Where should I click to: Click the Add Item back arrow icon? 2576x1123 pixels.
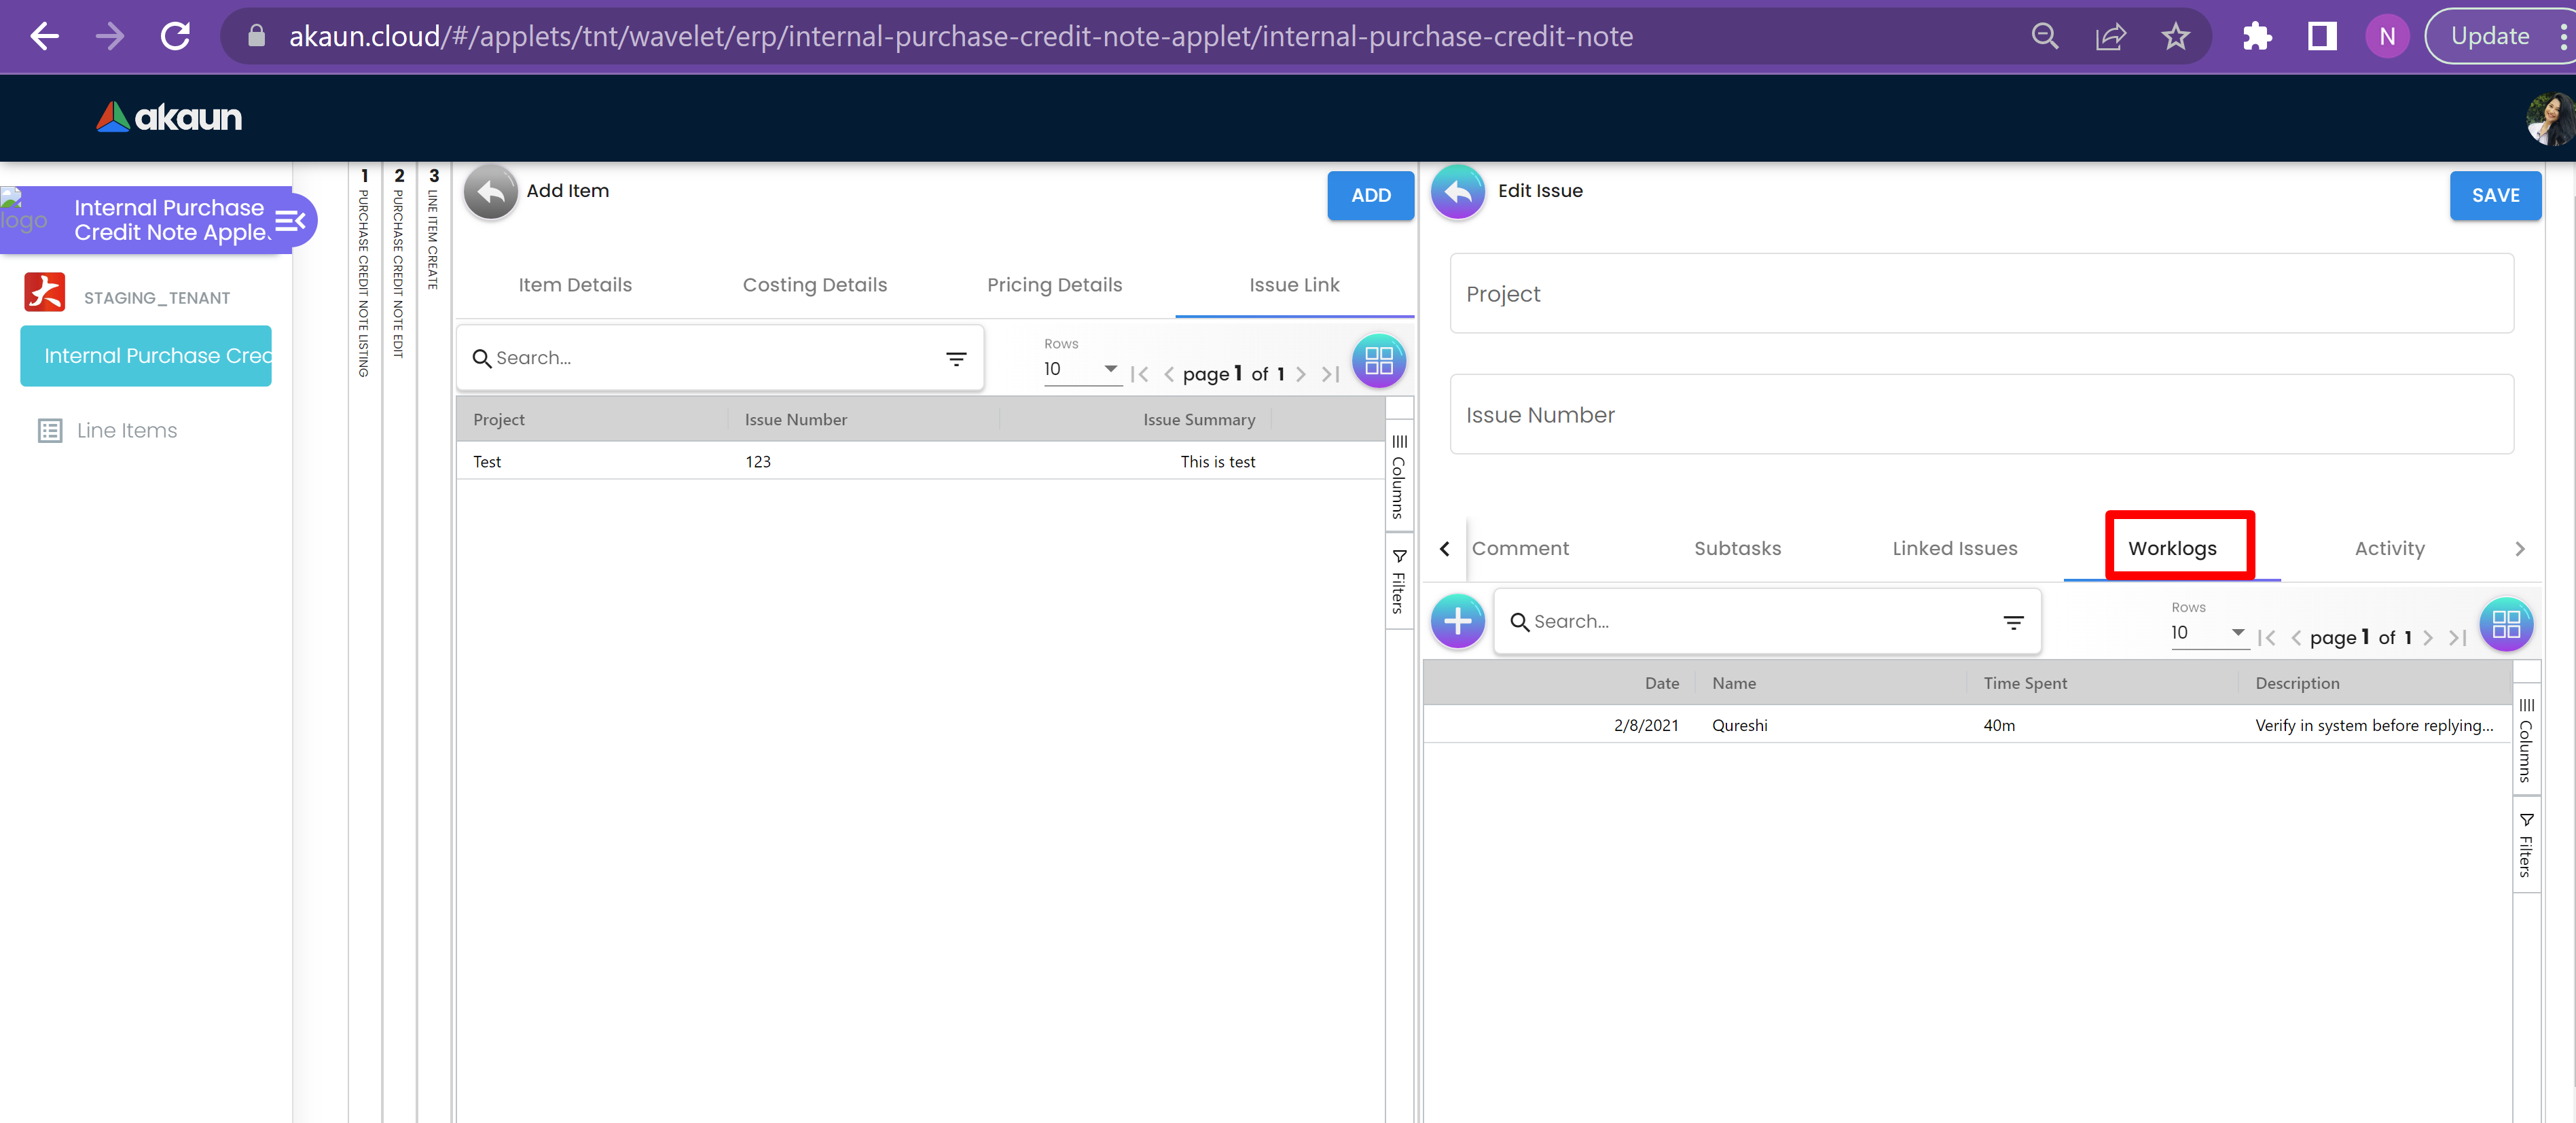(490, 191)
